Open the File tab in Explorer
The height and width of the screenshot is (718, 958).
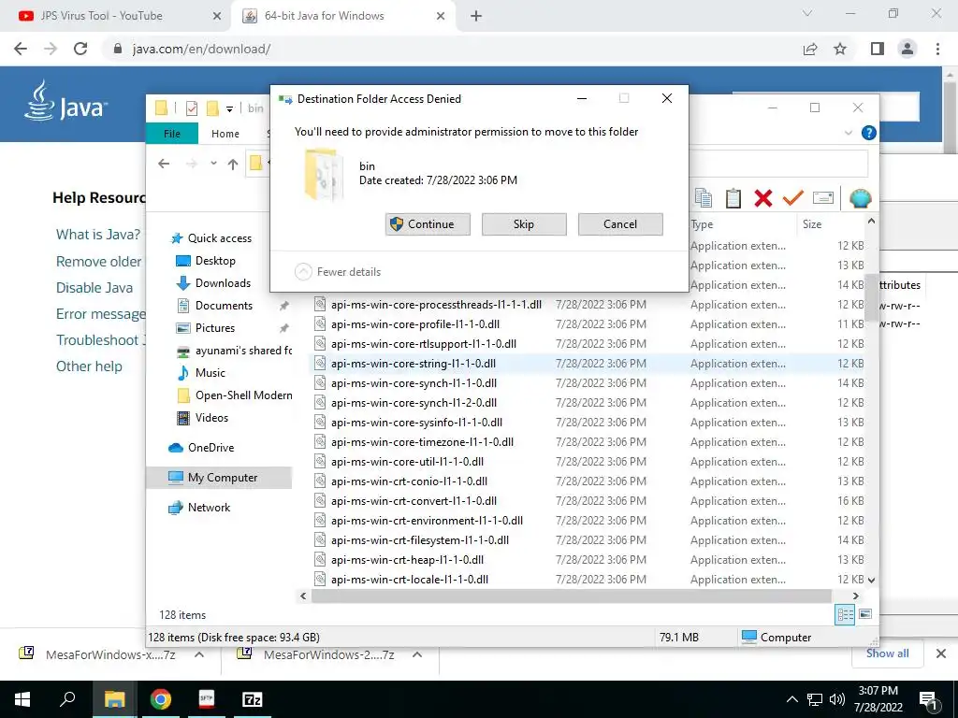(x=172, y=133)
